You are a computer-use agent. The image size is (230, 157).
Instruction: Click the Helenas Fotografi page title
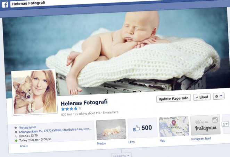click(84, 102)
